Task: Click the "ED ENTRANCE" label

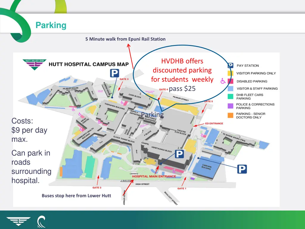Action: tap(214, 123)
